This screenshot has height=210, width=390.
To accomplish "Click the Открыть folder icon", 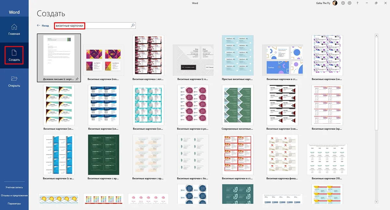I will 14,78.
